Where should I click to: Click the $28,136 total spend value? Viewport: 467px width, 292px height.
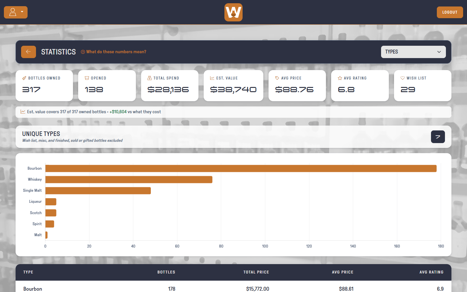click(168, 90)
